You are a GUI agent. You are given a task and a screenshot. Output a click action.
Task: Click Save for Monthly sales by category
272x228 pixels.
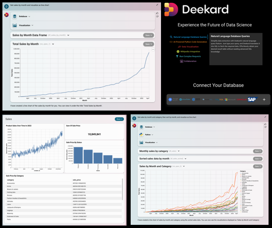pyautogui.click(x=258, y=151)
